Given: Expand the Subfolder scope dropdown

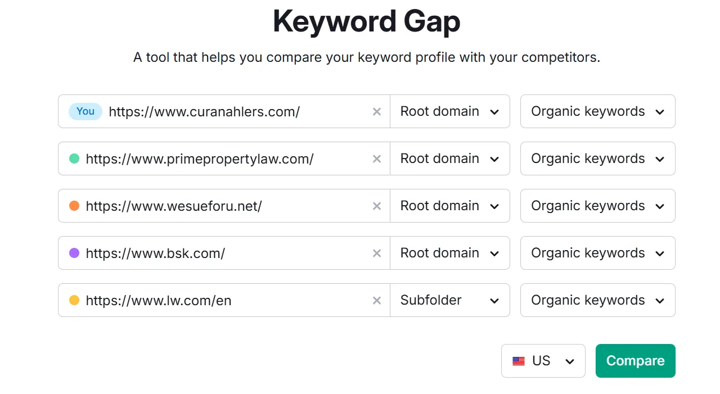Looking at the screenshot, I should [x=449, y=301].
